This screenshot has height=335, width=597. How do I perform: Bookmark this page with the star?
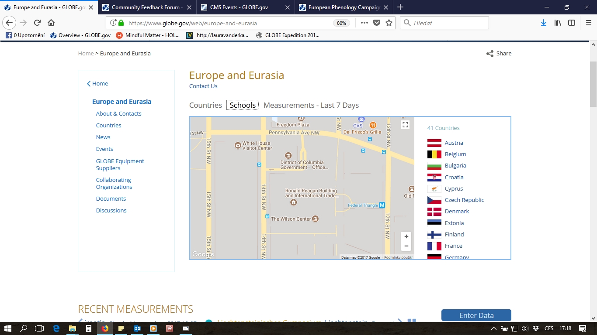tap(389, 23)
